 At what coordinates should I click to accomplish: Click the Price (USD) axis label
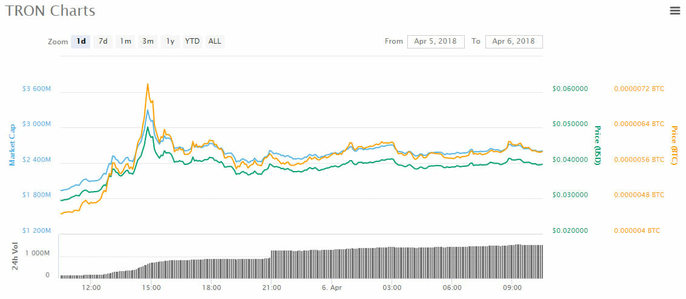[x=597, y=146]
